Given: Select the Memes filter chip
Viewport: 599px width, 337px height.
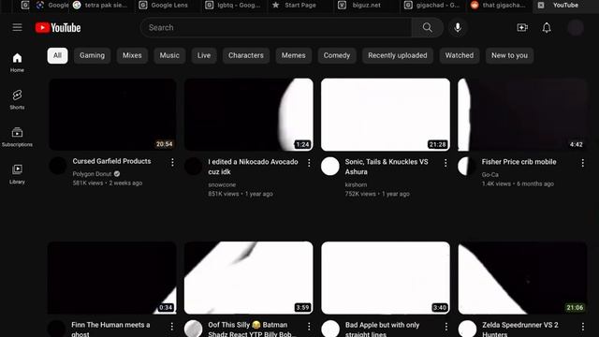Looking at the screenshot, I should [293, 55].
